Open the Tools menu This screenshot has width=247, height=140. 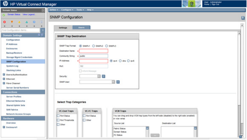tap(80, 10)
